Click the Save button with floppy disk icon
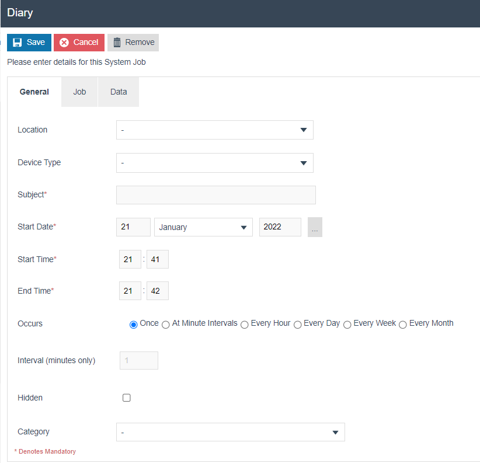This screenshot has width=480, height=463. (29, 43)
